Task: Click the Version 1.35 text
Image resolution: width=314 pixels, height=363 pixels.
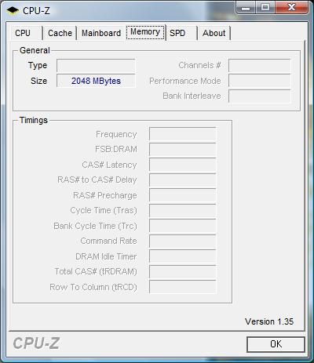Action: coord(269,321)
